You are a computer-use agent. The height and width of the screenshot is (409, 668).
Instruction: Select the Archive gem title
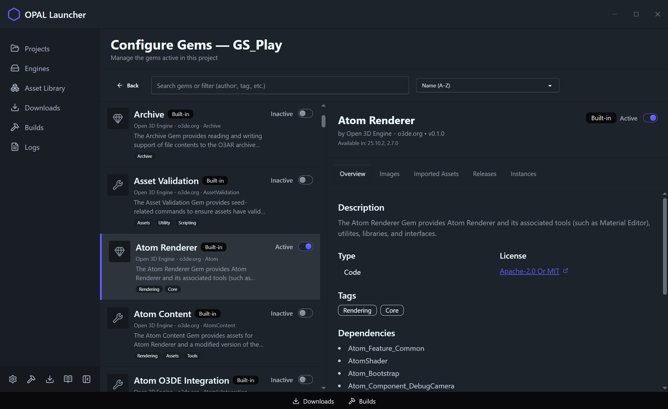pos(149,114)
